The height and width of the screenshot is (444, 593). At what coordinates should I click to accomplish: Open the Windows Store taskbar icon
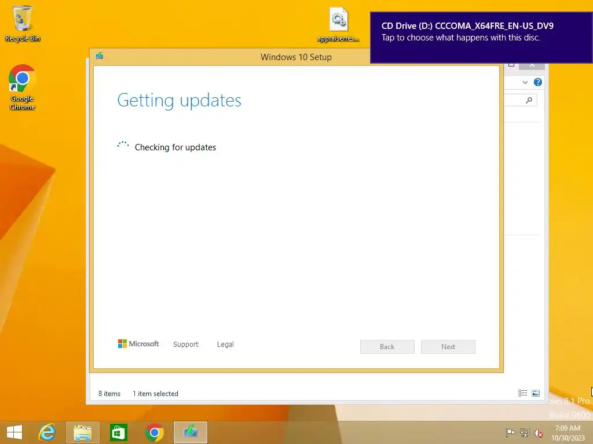118,432
